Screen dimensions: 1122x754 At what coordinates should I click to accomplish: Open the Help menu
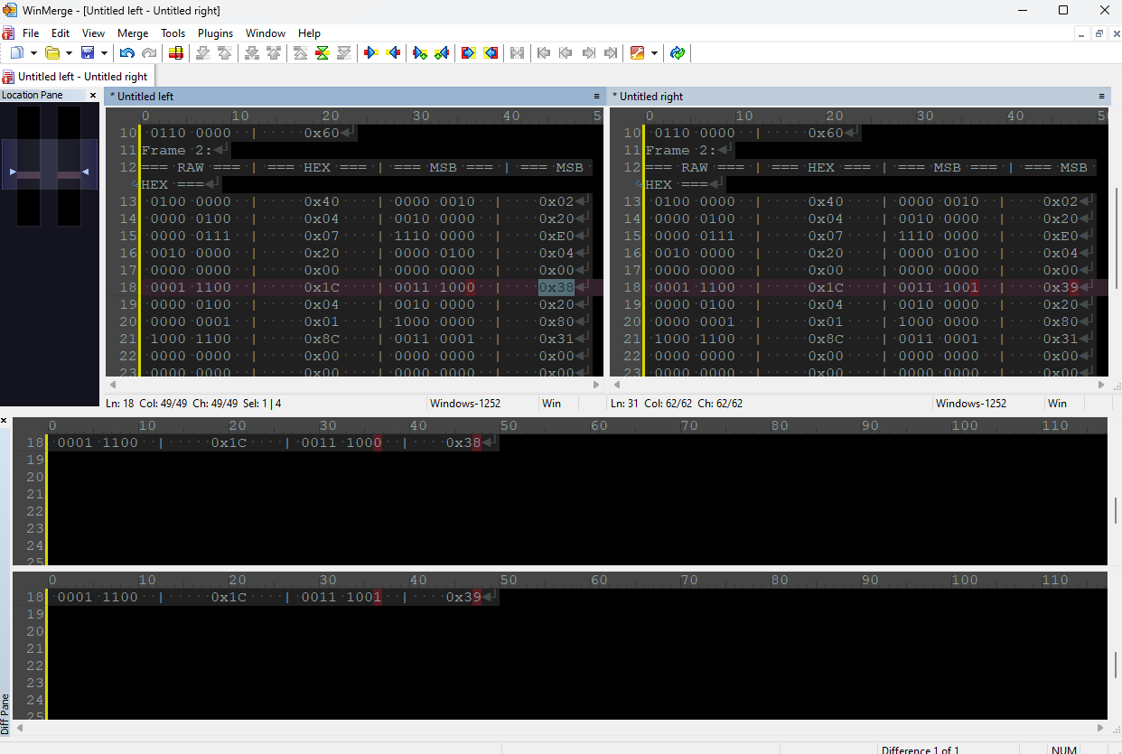click(310, 33)
